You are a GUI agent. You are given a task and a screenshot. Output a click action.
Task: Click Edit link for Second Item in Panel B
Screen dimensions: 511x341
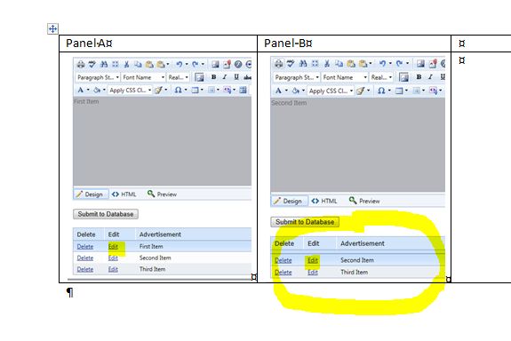click(x=313, y=260)
